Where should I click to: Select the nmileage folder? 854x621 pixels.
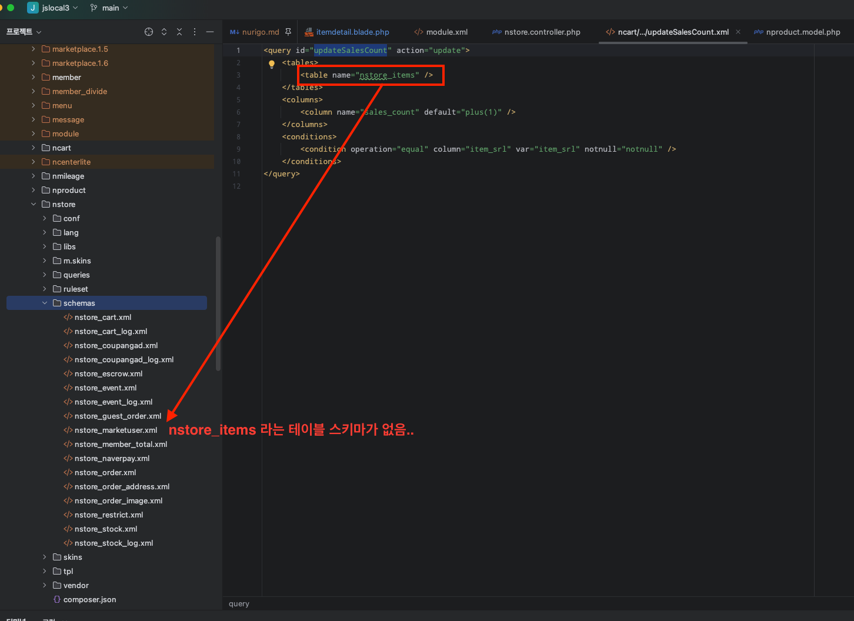coord(63,176)
